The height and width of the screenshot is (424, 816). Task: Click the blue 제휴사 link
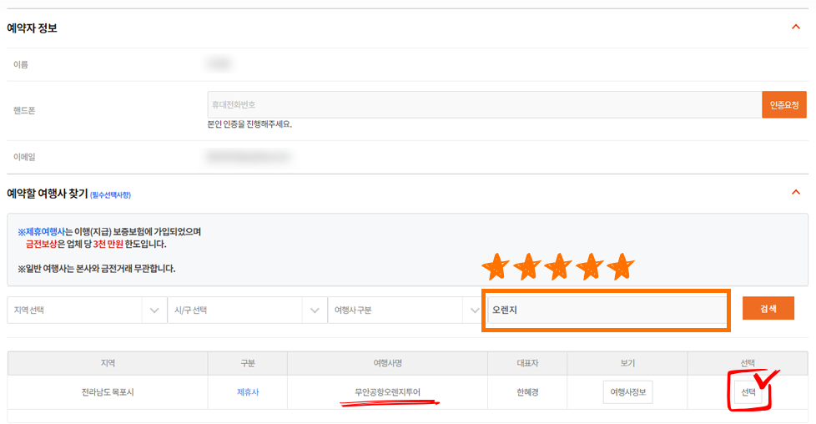tap(248, 392)
